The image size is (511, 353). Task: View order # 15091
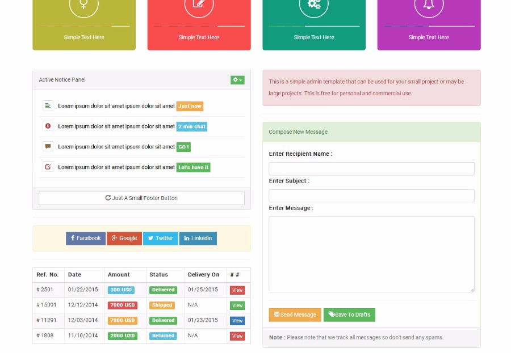237,305
